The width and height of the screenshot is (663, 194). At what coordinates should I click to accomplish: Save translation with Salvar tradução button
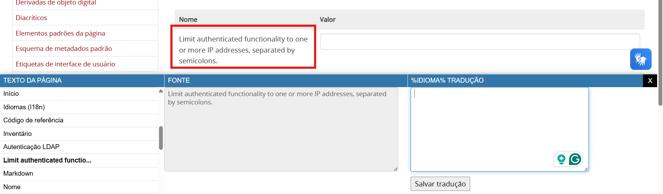pos(440,184)
